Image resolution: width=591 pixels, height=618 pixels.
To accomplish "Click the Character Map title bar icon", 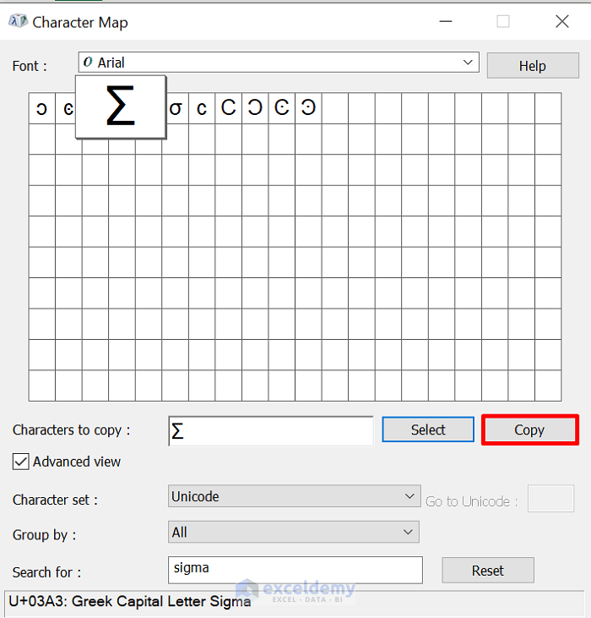I will 17,22.
